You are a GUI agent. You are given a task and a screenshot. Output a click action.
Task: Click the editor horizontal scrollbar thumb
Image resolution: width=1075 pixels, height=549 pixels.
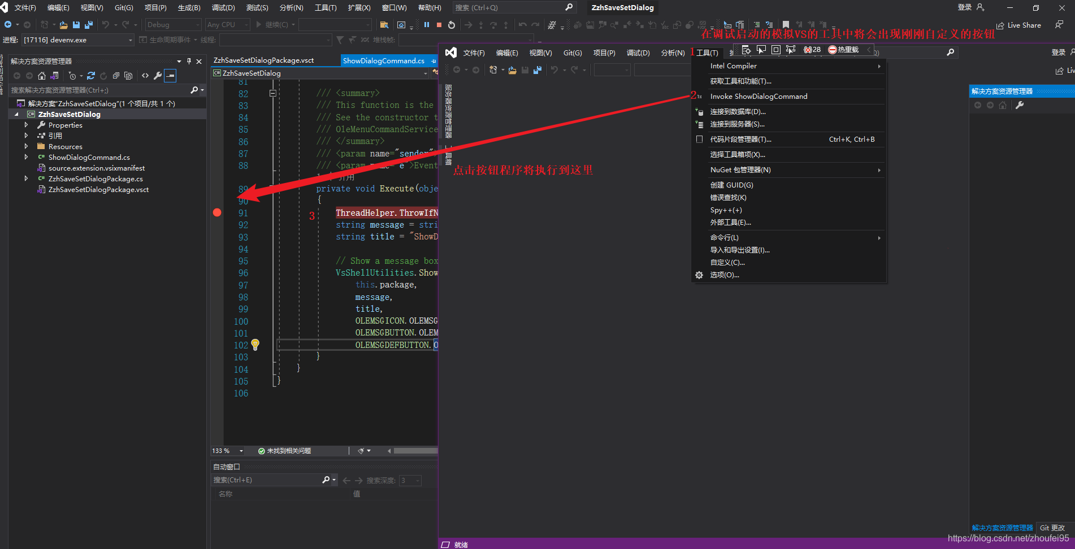415,451
